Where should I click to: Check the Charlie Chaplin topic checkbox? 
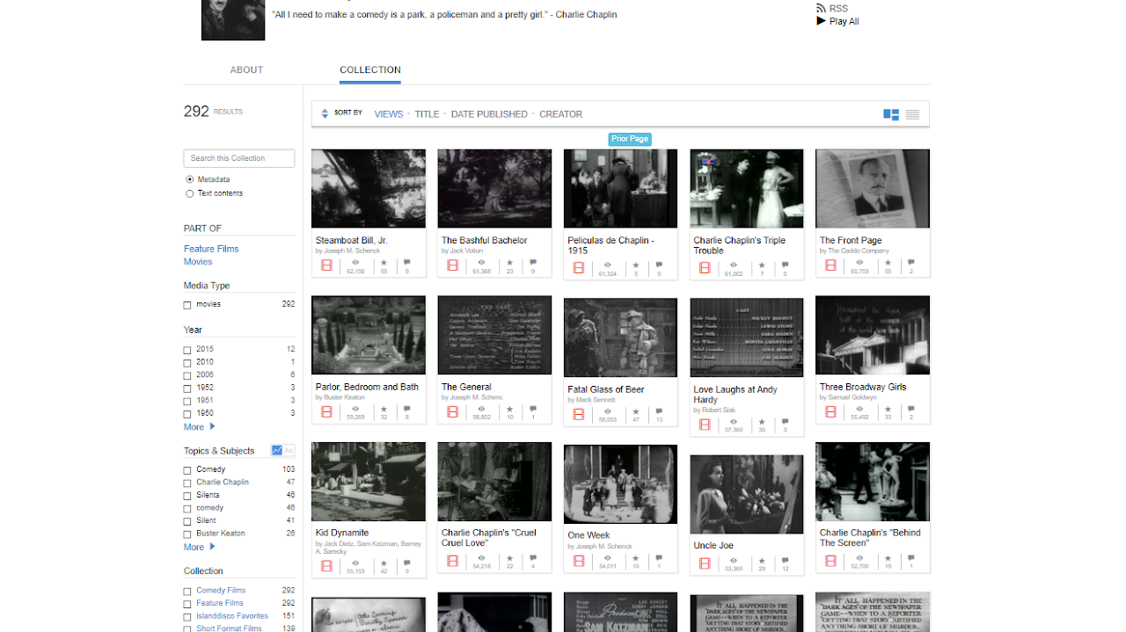[187, 483]
